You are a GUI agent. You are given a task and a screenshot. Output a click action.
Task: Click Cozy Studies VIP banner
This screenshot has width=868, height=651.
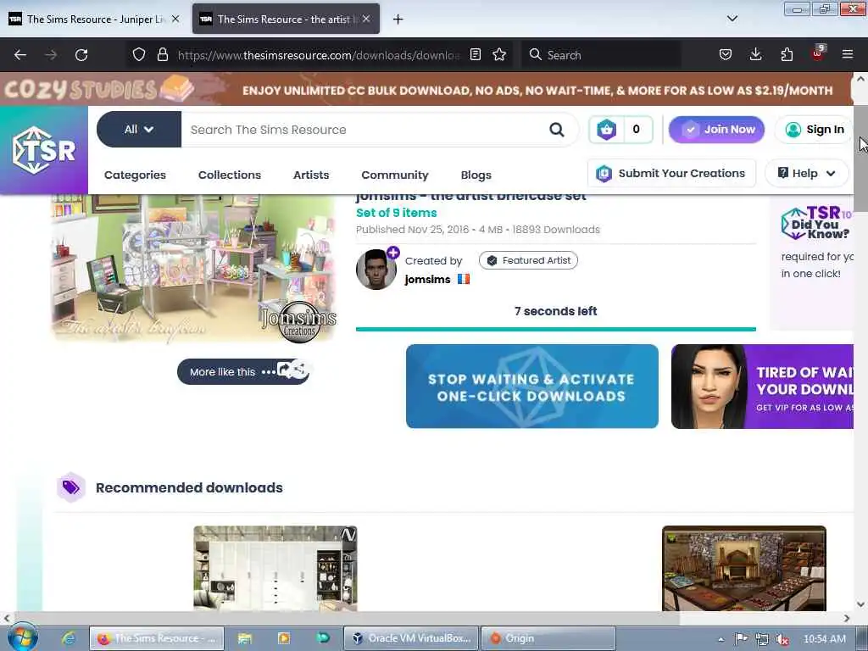point(426,89)
